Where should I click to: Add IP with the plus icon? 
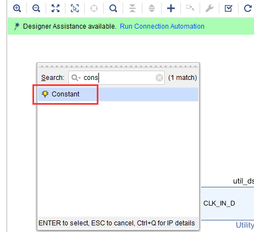point(171,8)
